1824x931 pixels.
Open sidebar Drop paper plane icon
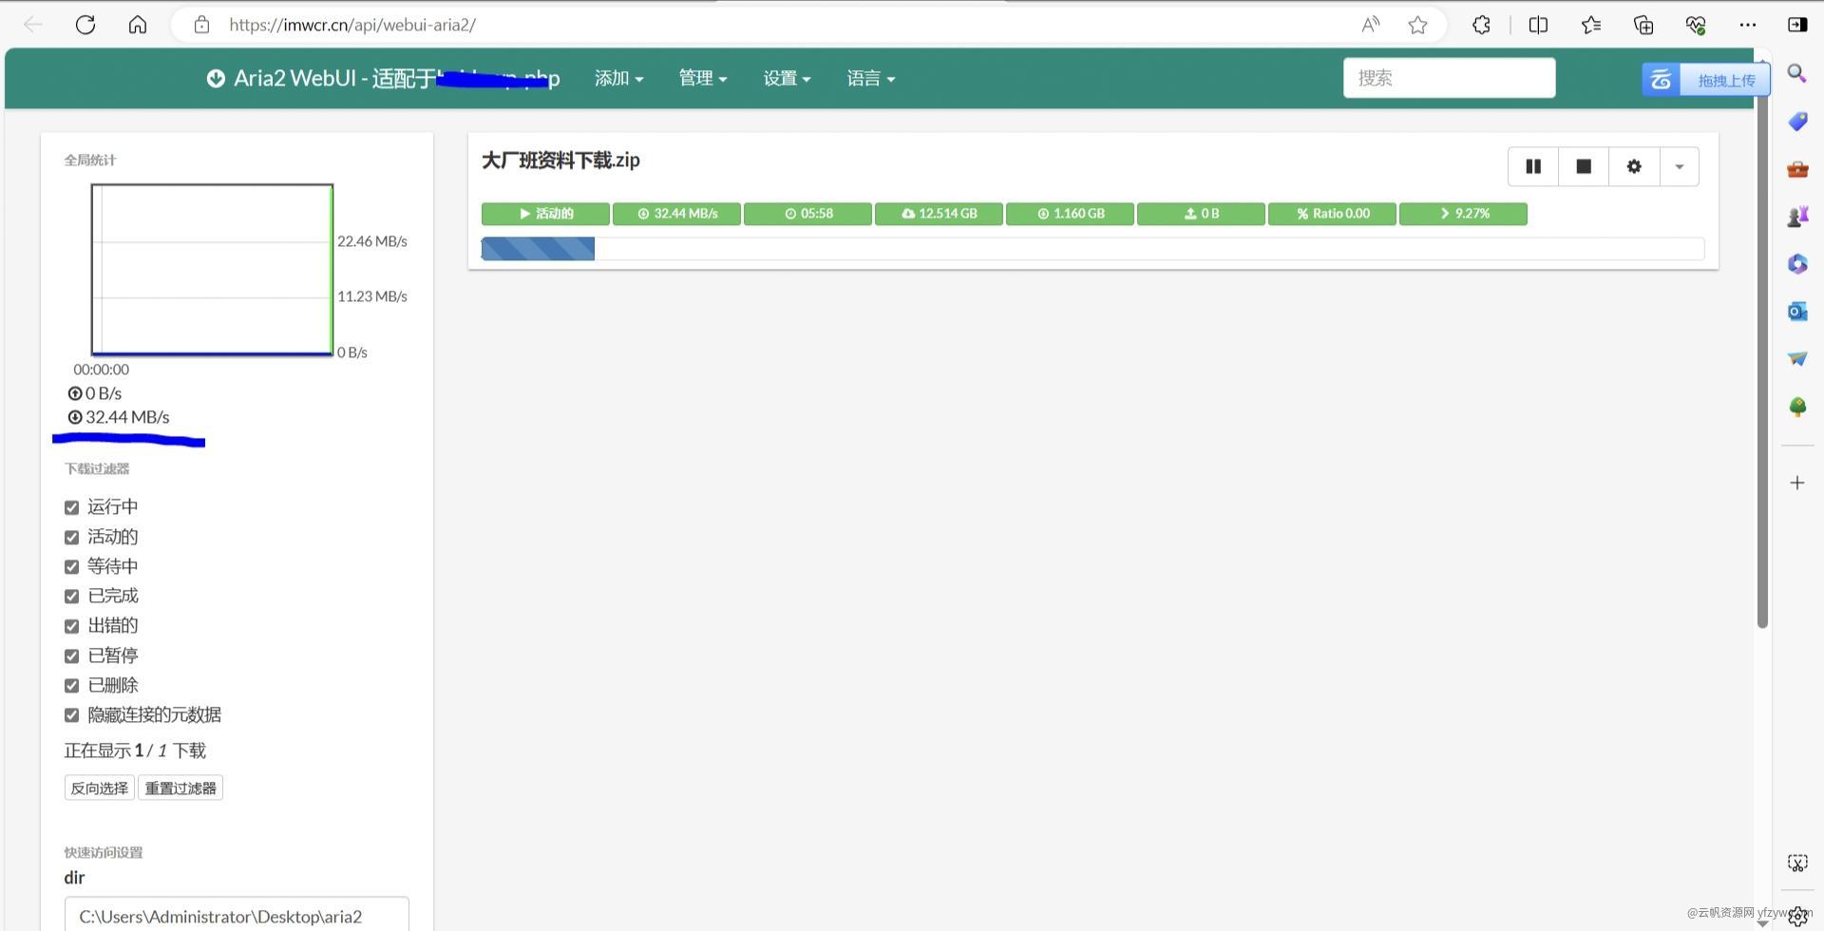[1797, 359]
